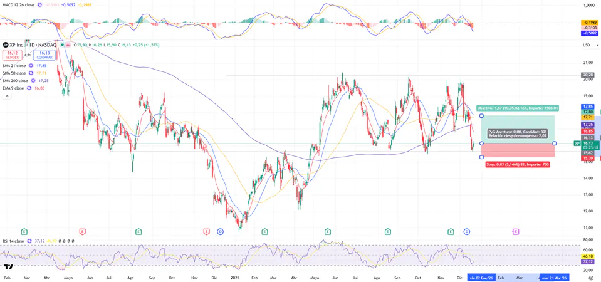This screenshot has height=282, width=601.
Task: Click the red loss zone of the position
Action: (518, 150)
